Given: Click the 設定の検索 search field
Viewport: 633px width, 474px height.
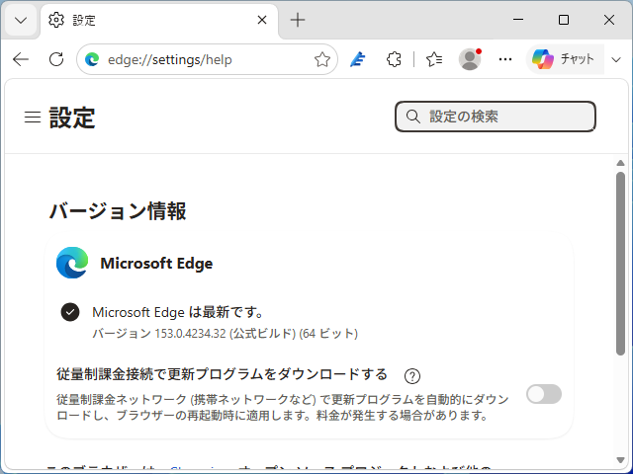Looking at the screenshot, I should (496, 117).
